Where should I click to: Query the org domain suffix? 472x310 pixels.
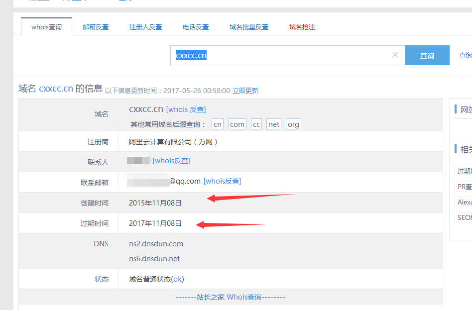[293, 124]
